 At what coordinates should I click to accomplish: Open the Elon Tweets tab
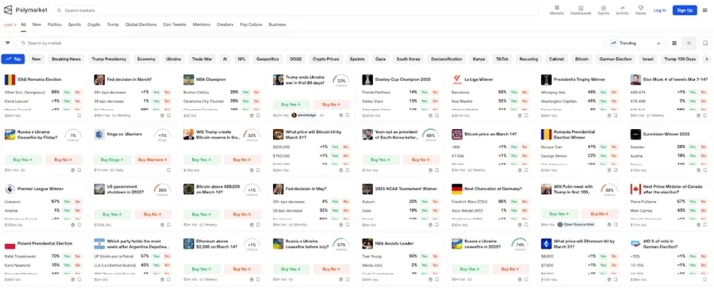click(175, 25)
